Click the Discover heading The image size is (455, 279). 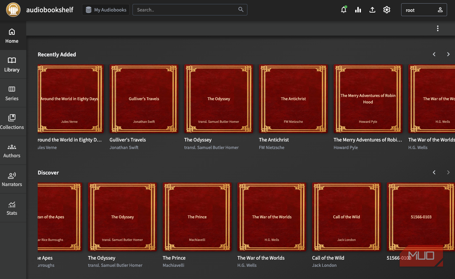pos(48,173)
